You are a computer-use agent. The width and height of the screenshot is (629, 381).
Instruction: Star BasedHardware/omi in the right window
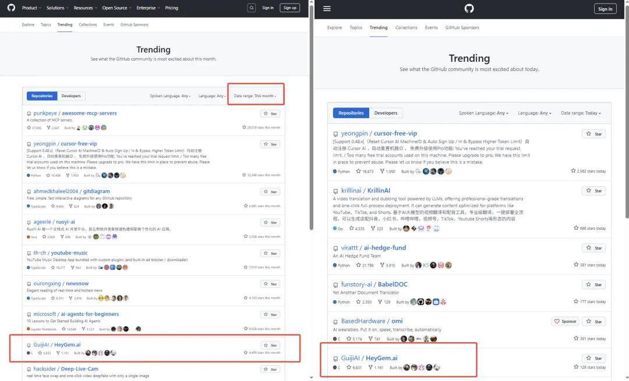(593, 322)
